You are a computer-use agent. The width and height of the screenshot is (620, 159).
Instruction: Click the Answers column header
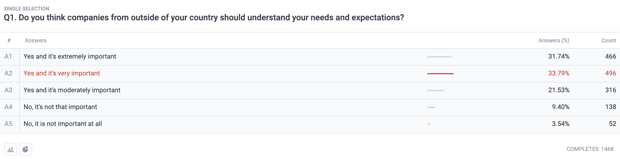coord(36,41)
